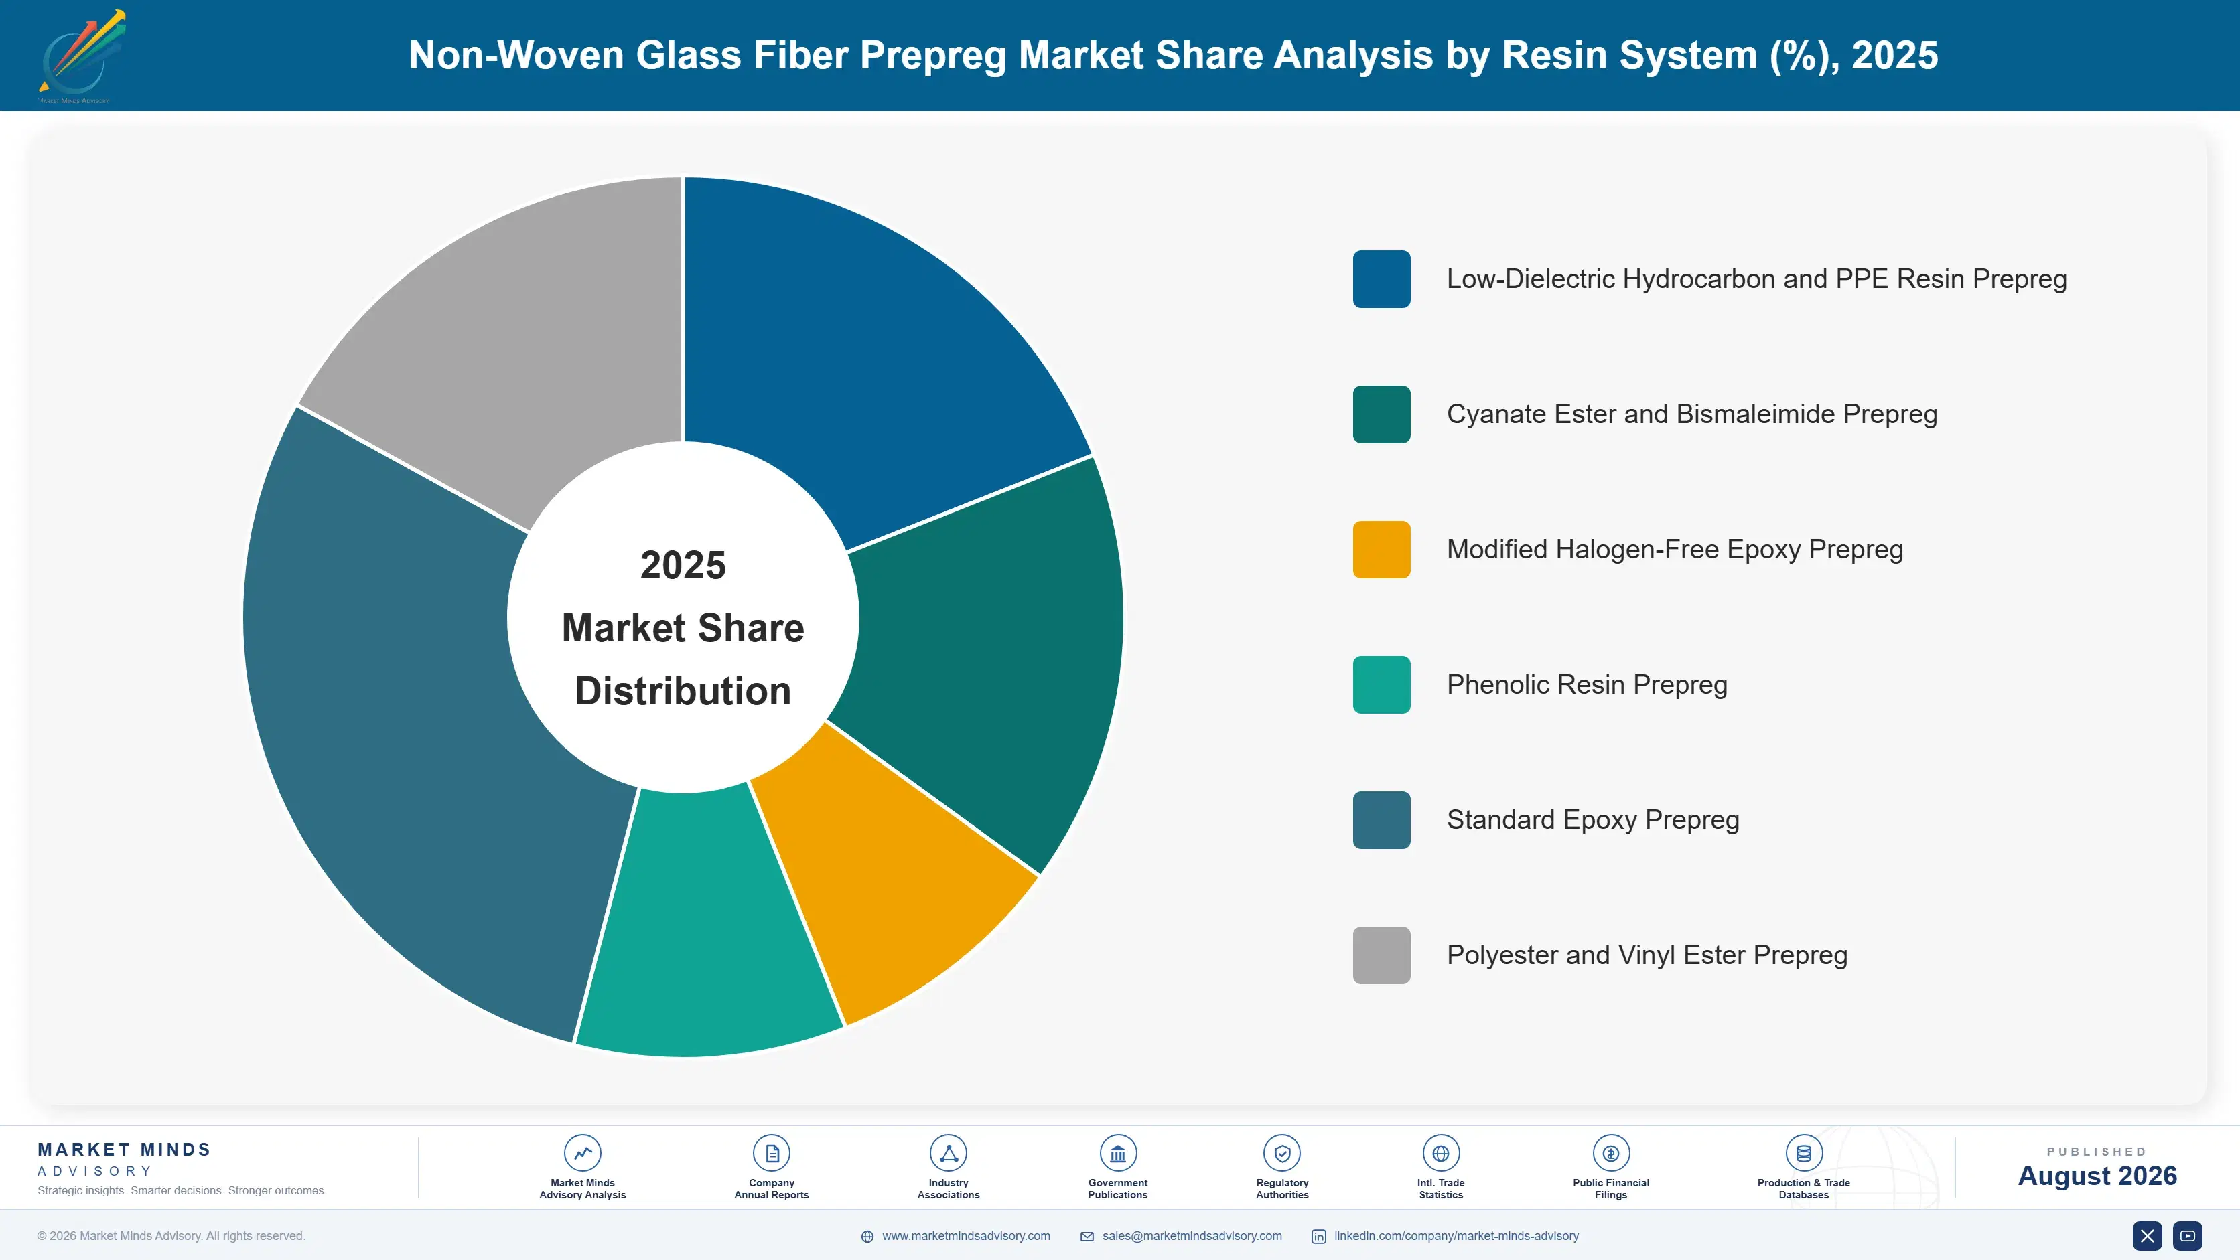The image size is (2240, 1260).
Task: Click the slate Standard Epoxy legend swatch
Action: tap(1381, 819)
